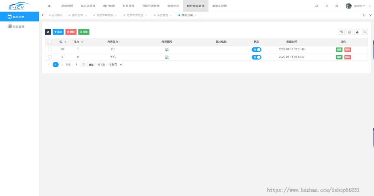Click the 确定 page jump button
The height and width of the screenshot is (196, 374).
pos(91,65)
